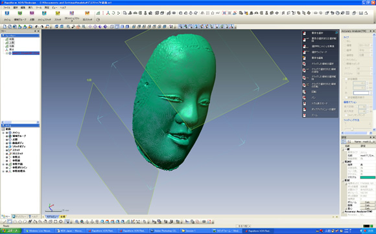Select the 偏差 radio button
Screen dimensions: 376x234
(x=346, y=45)
